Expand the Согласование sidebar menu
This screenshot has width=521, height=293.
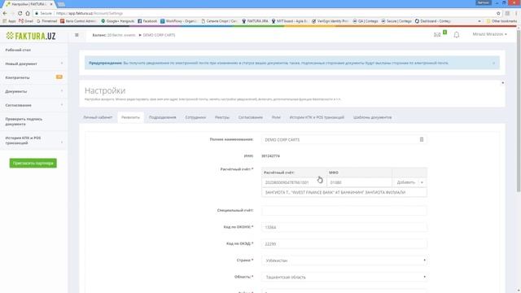(x=33, y=105)
